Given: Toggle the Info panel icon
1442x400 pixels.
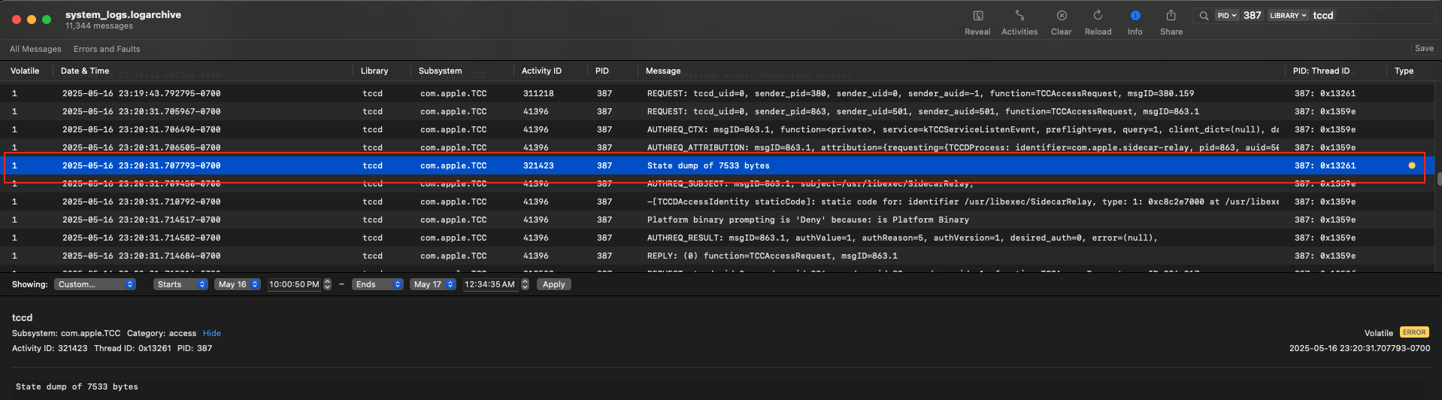Looking at the screenshot, I should tap(1135, 16).
